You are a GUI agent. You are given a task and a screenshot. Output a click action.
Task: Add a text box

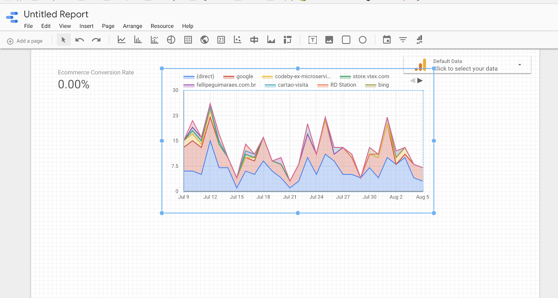coord(313,40)
